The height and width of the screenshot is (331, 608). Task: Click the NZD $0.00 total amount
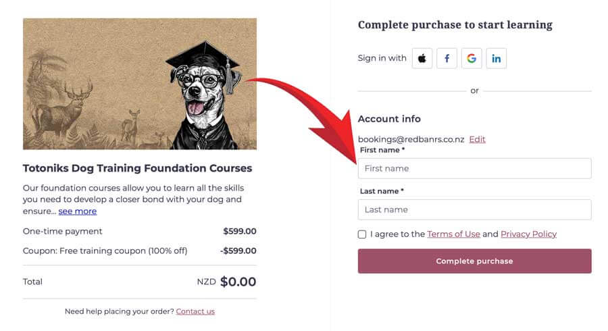(227, 282)
